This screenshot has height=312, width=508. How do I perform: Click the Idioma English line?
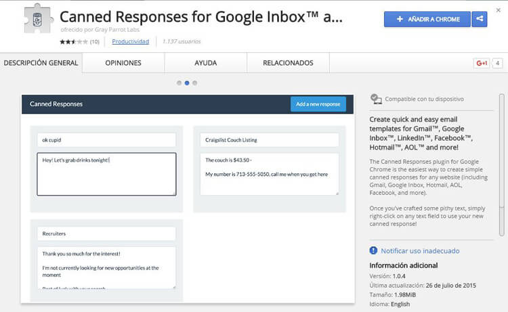(389, 305)
